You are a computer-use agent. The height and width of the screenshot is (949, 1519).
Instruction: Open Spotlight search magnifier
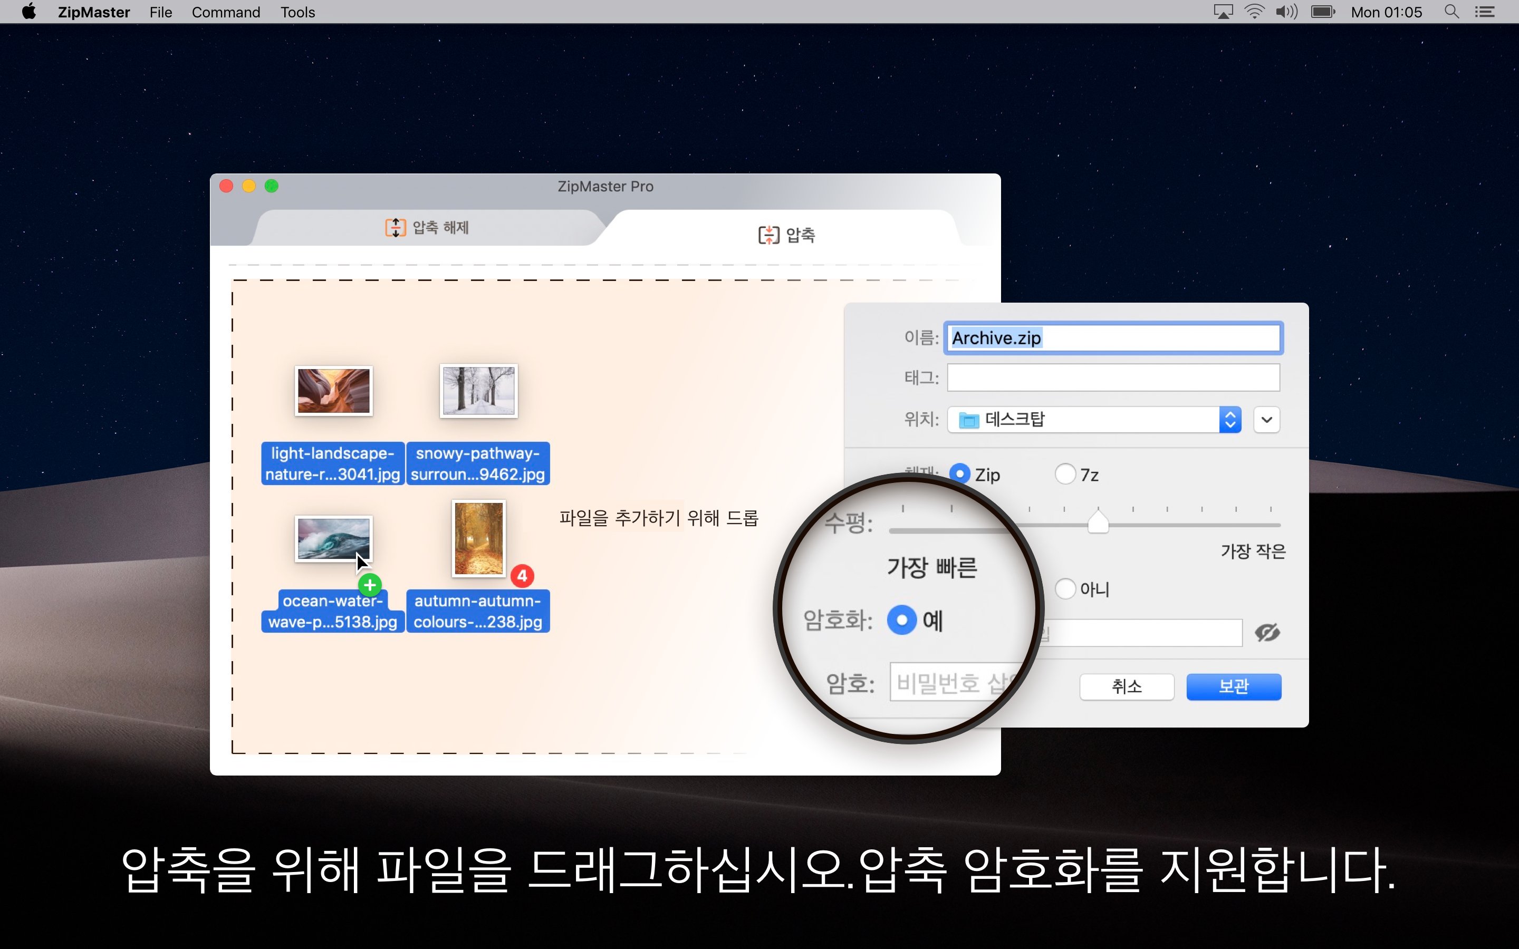(1451, 12)
